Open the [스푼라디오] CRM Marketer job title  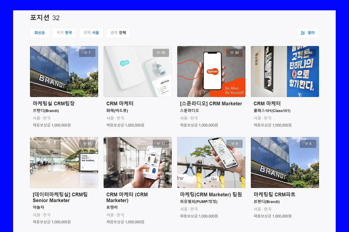click(x=211, y=104)
